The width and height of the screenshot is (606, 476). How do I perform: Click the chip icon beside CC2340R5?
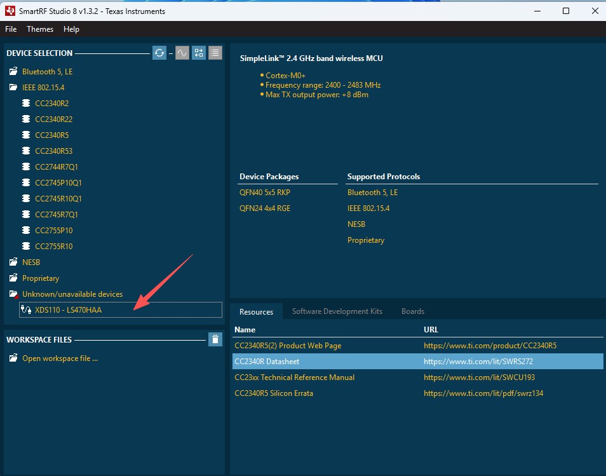click(26, 135)
